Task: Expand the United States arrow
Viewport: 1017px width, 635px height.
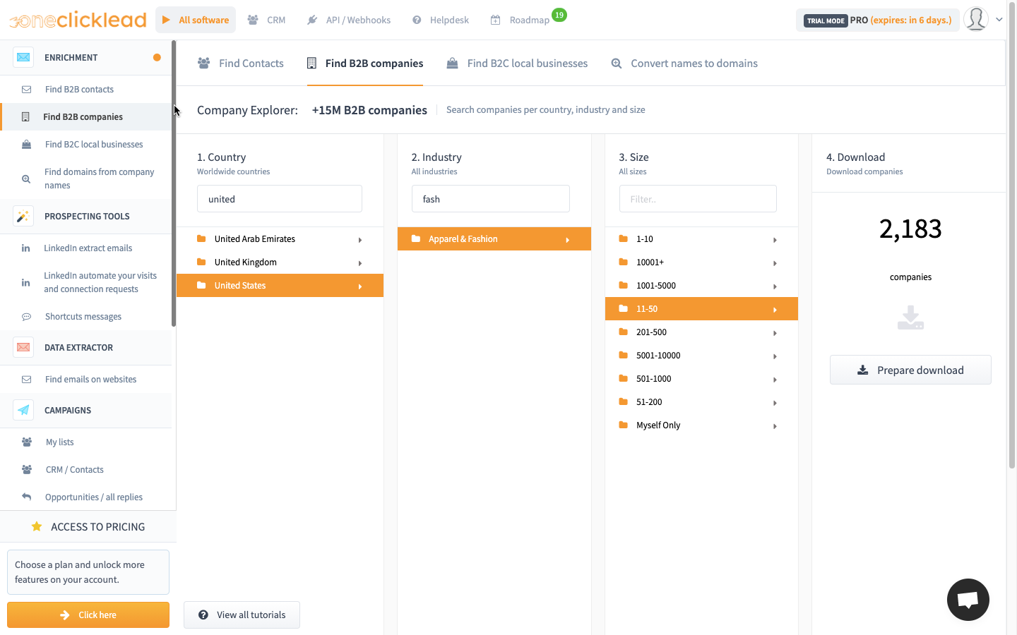Action: 360,286
